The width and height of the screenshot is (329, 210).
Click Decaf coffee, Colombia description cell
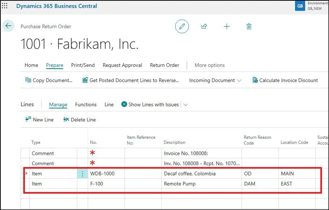point(202,173)
